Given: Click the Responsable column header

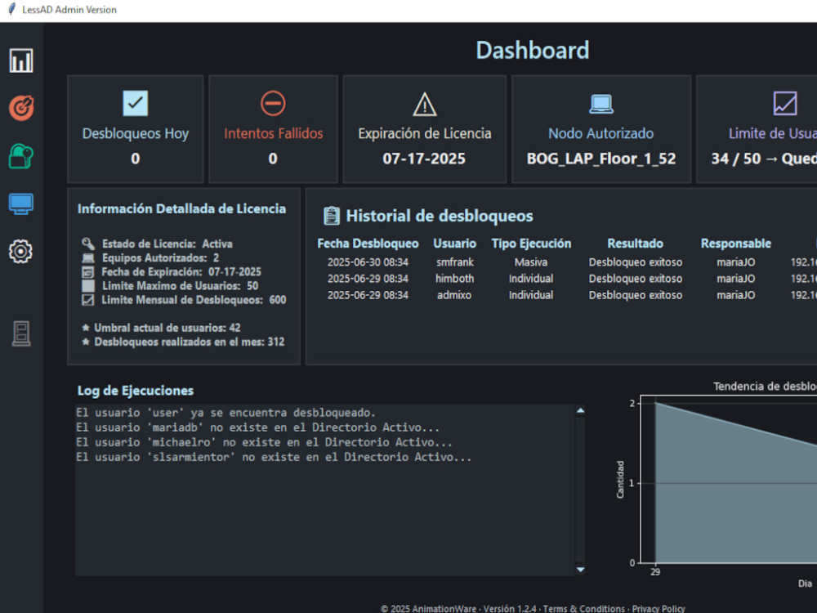Looking at the screenshot, I should pos(736,244).
